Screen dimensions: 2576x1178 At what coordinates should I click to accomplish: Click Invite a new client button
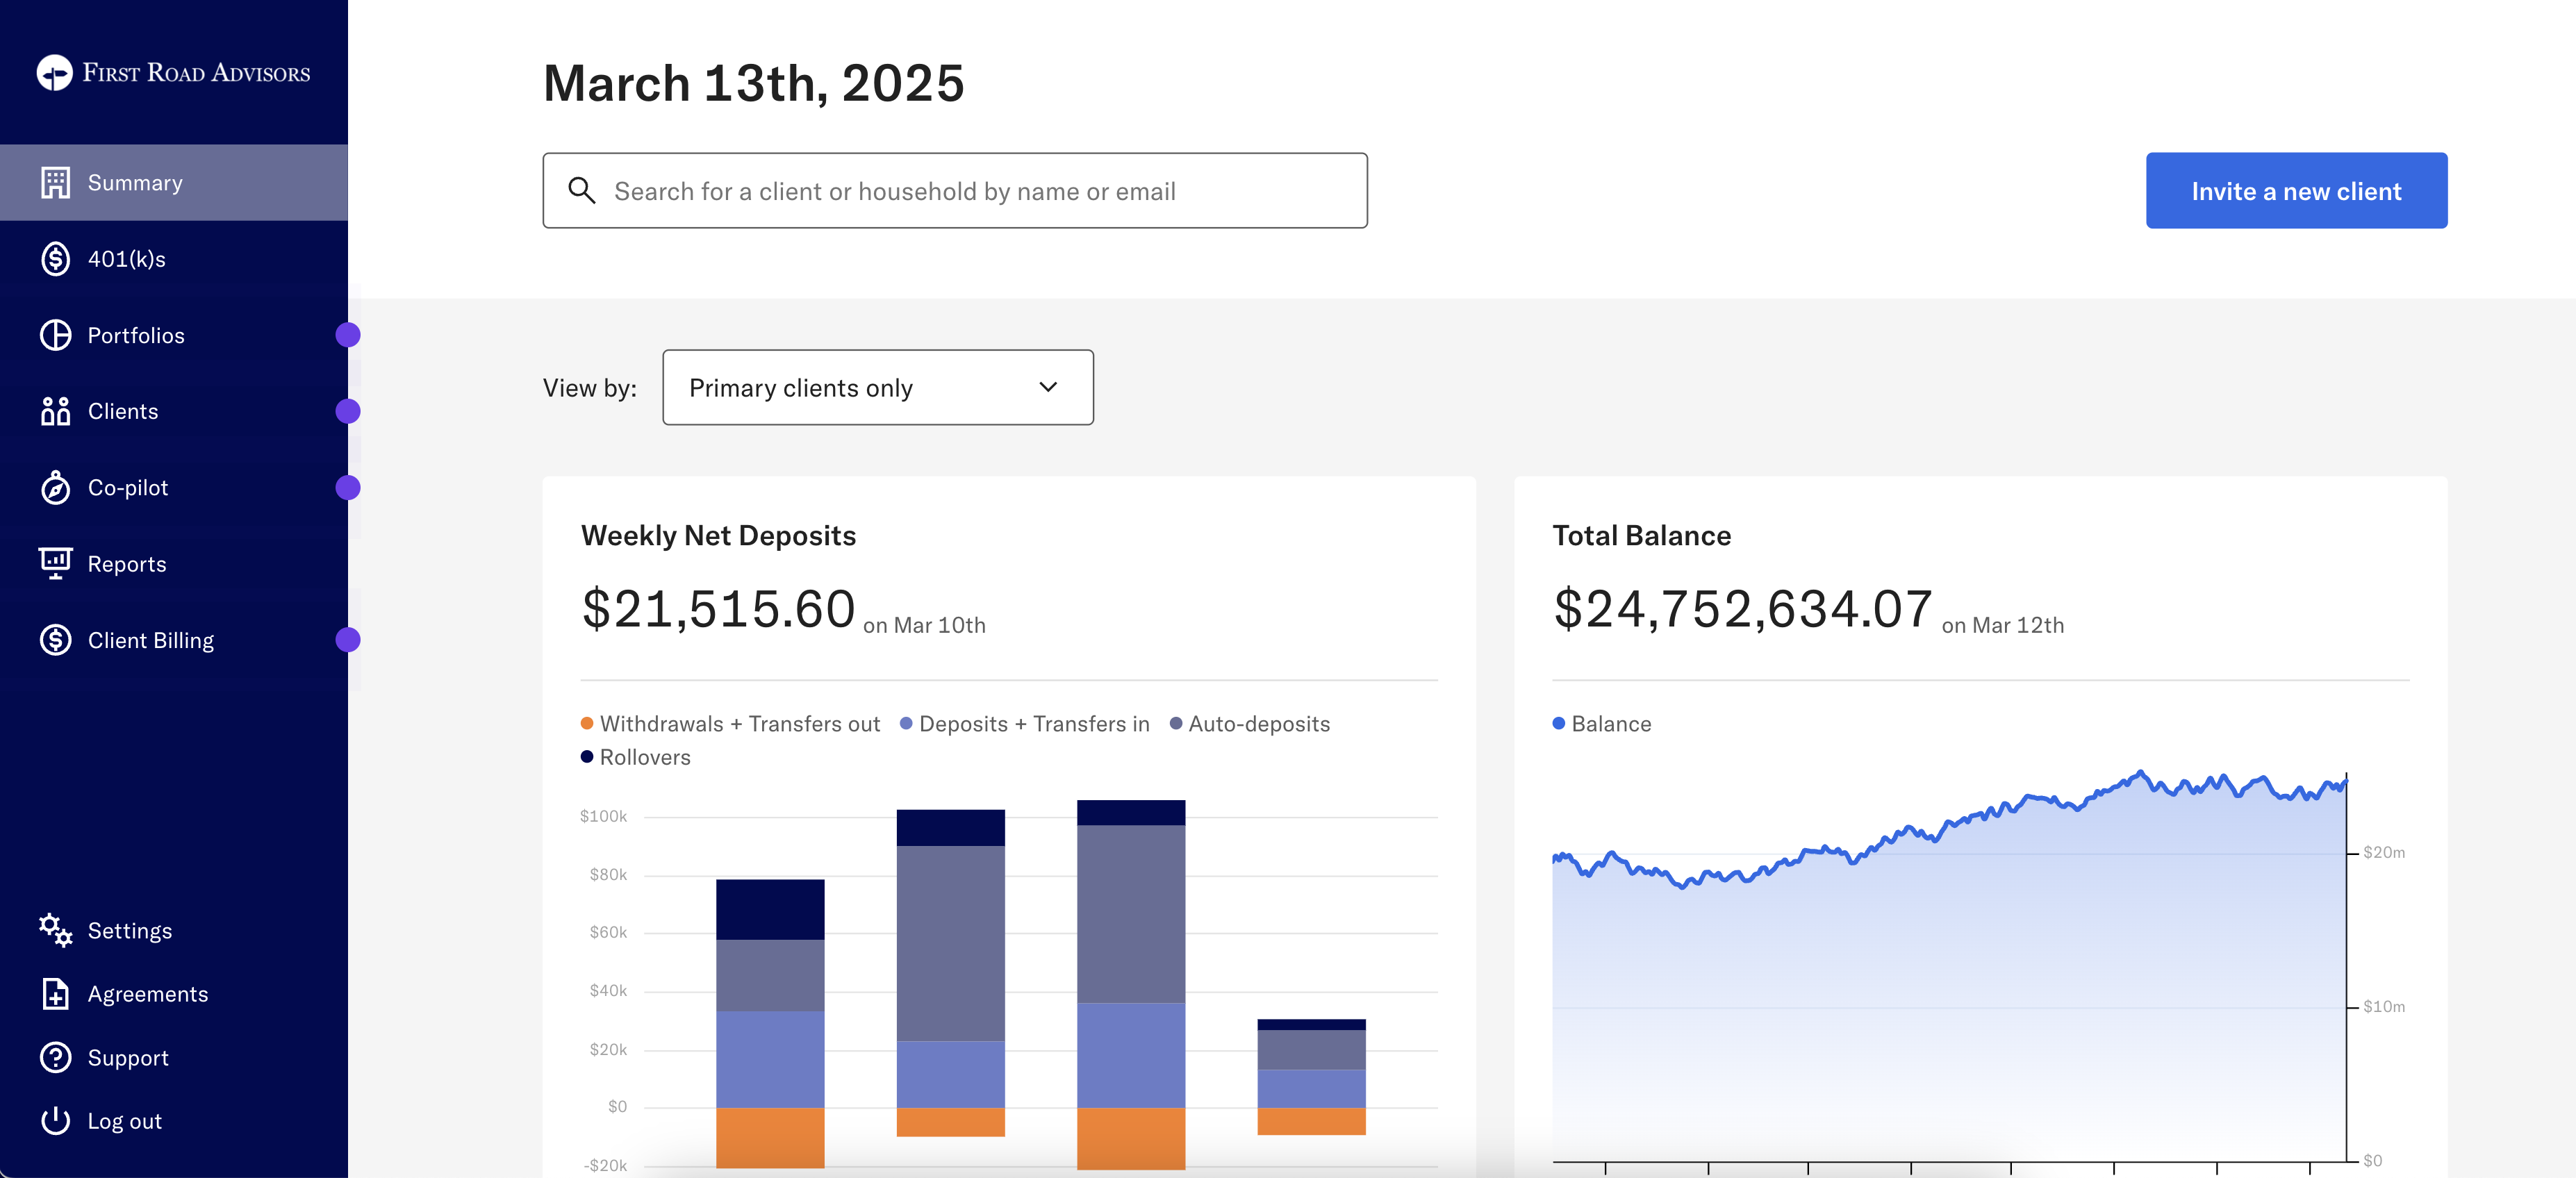2295,190
